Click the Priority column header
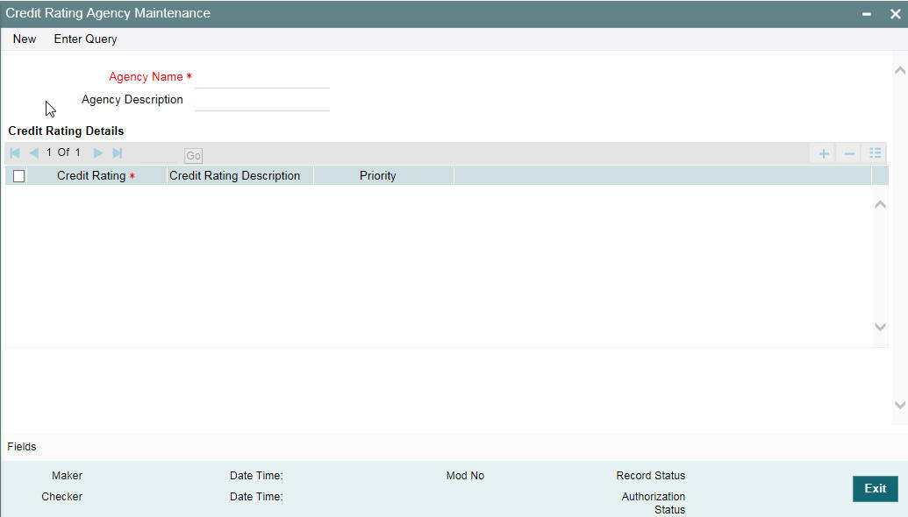The height and width of the screenshot is (517, 908). pyautogui.click(x=384, y=176)
